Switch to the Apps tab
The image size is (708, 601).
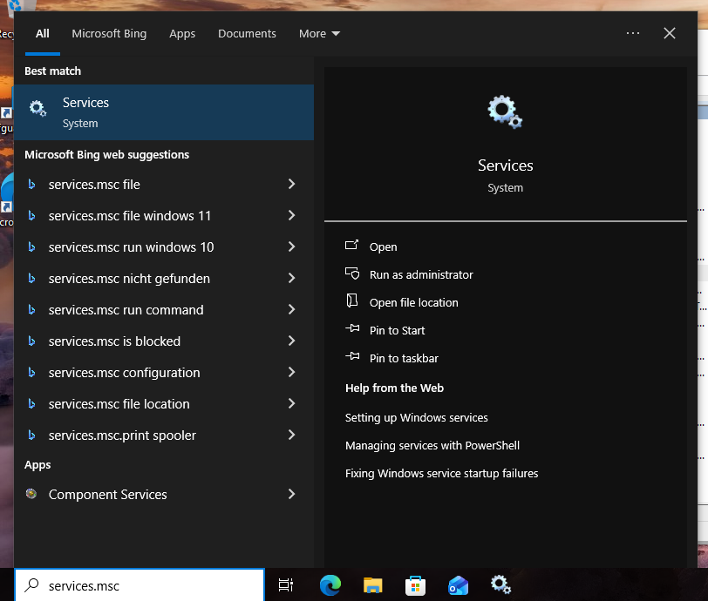click(182, 34)
